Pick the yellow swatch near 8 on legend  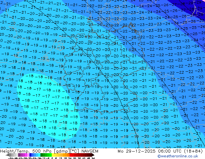pyautogui.click(x=57, y=155)
